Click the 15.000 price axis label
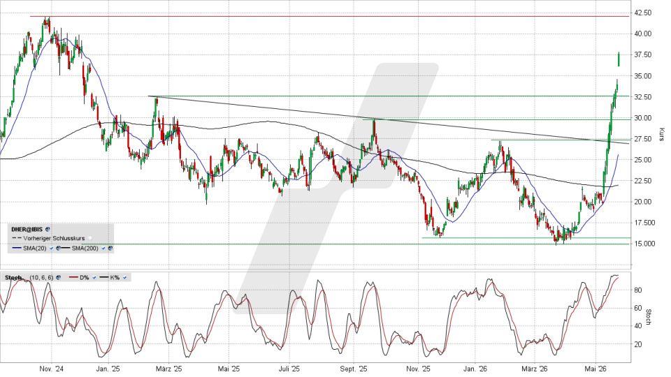This screenshot has width=671, height=377. click(644, 244)
